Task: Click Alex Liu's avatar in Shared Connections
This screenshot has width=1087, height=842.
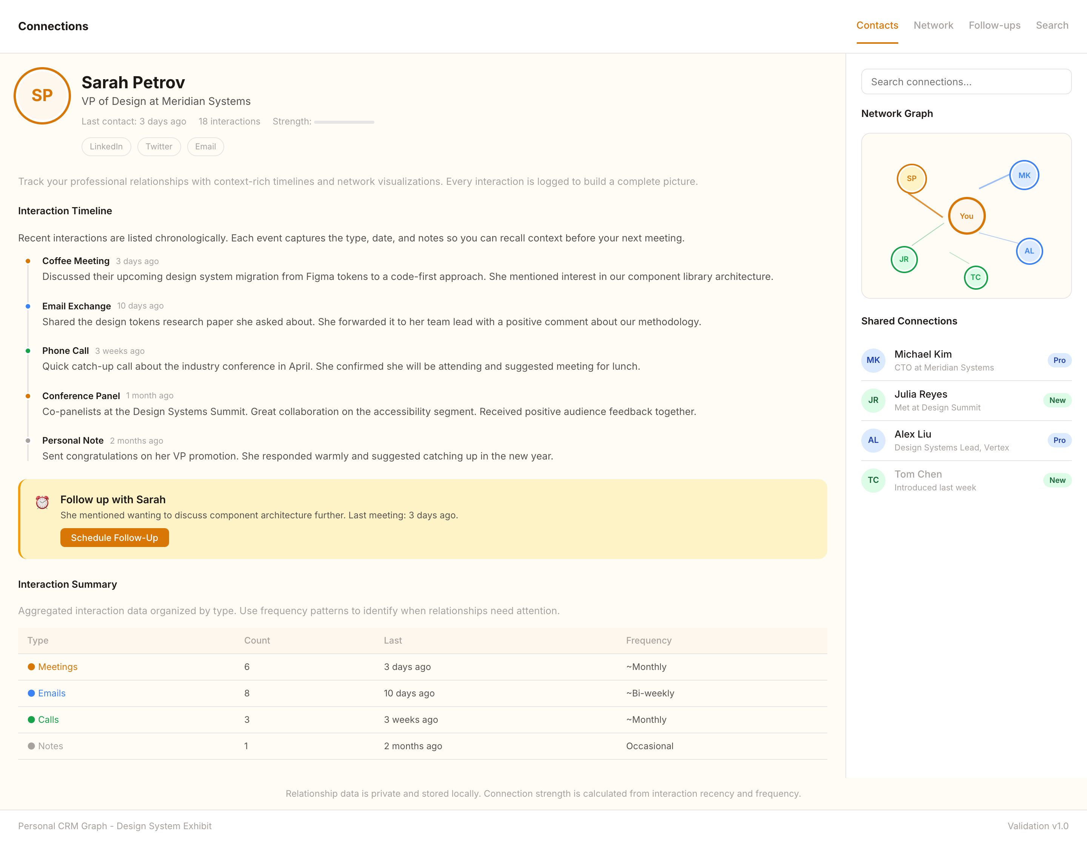Action: coord(873,440)
